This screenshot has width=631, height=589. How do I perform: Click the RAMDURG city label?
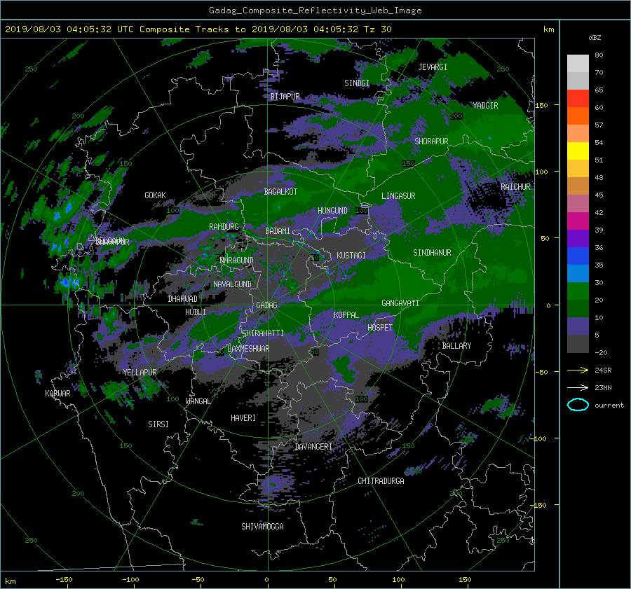pyautogui.click(x=224, y=227)
